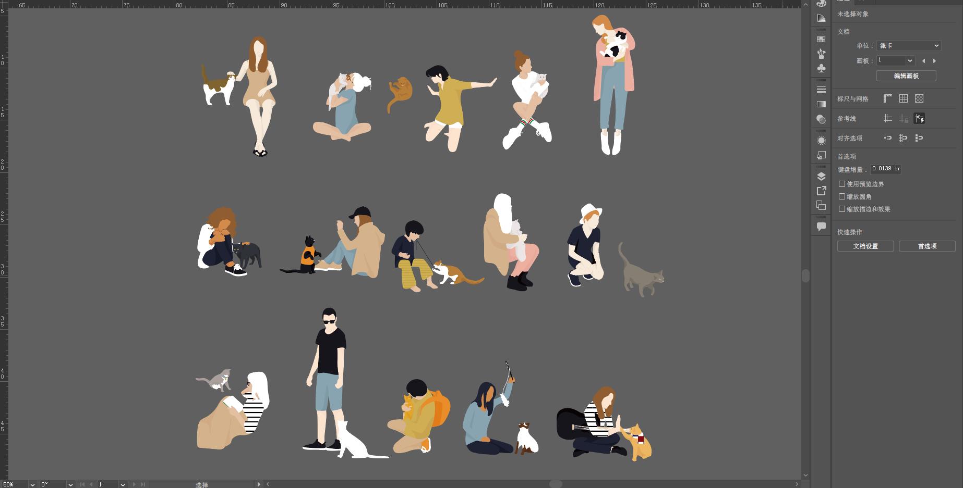This screenshot has width=963, height=488.
Task: Go to next artboard in status bar
Action: [x=134, y=484]
